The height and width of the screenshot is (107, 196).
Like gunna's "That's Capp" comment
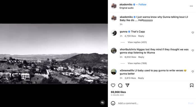click(x=193, y=33)
